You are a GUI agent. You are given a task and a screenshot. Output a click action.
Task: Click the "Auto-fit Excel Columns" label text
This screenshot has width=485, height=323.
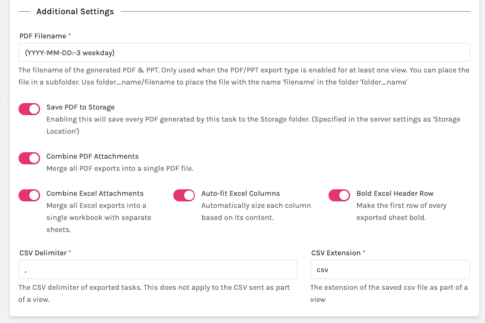[x=241, y=193]
